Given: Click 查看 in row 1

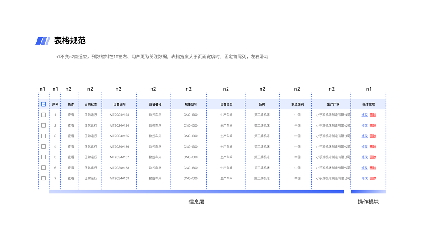Looking at the screenshot, I should 71,115.
